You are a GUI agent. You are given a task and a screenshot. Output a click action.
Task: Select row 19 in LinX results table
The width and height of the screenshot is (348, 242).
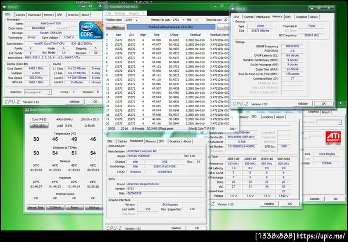[168, 119]
